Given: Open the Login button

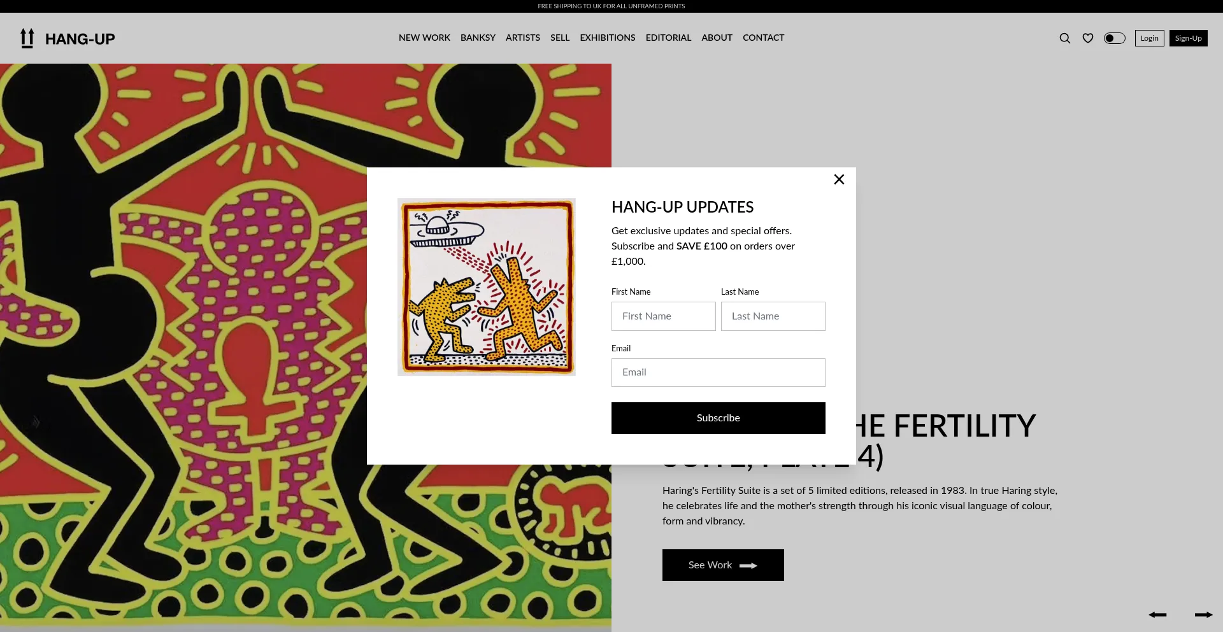Looking at the screenshot, I should pyautogui.click(x=1149, y=38).
